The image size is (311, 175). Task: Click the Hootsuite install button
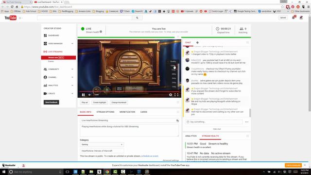pos(293,165)
